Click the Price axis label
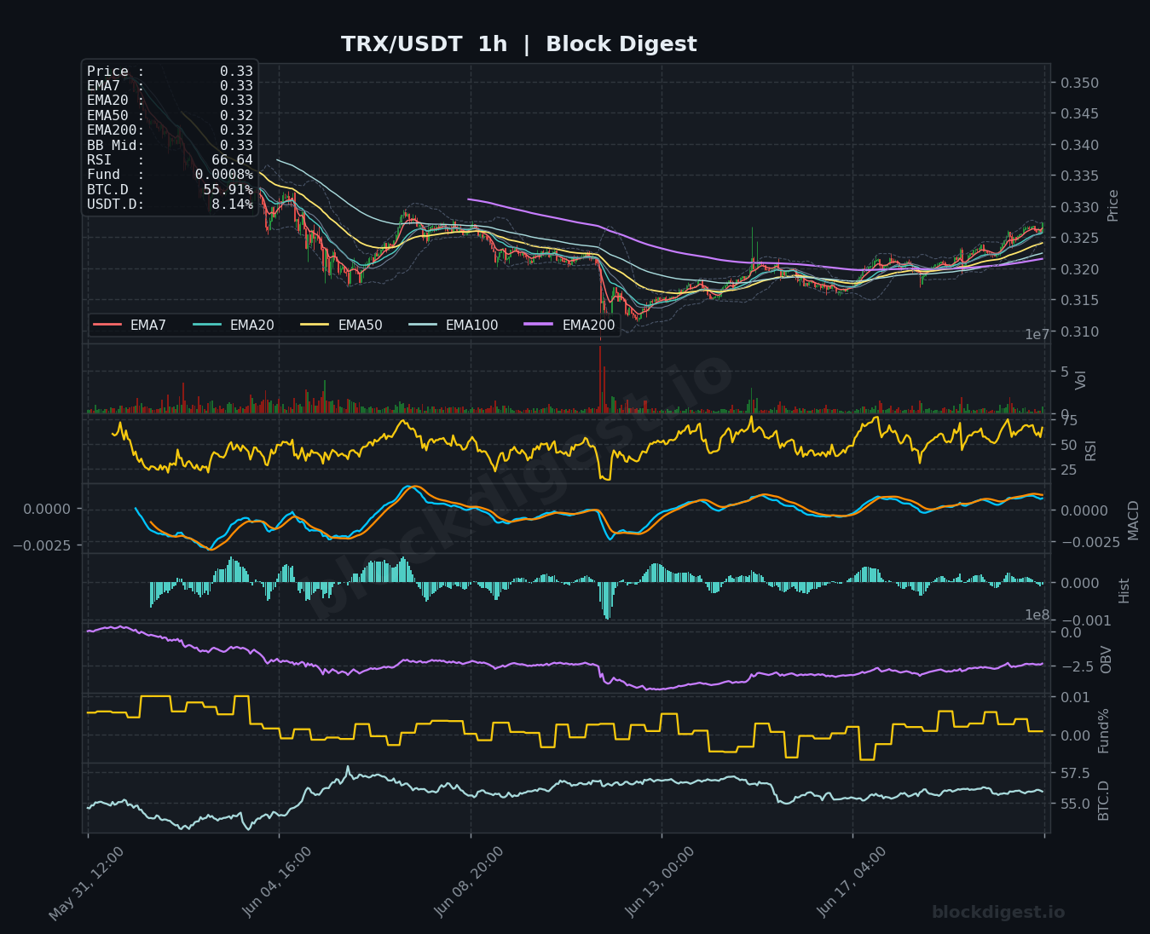This screenshot has height=934, width=1150. [x=1113, y=205]
